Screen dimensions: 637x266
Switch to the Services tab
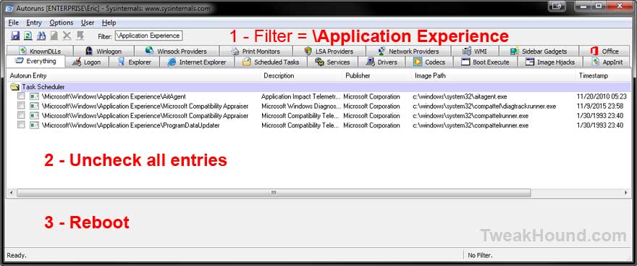pyautogui.click(x=332, y=62)
